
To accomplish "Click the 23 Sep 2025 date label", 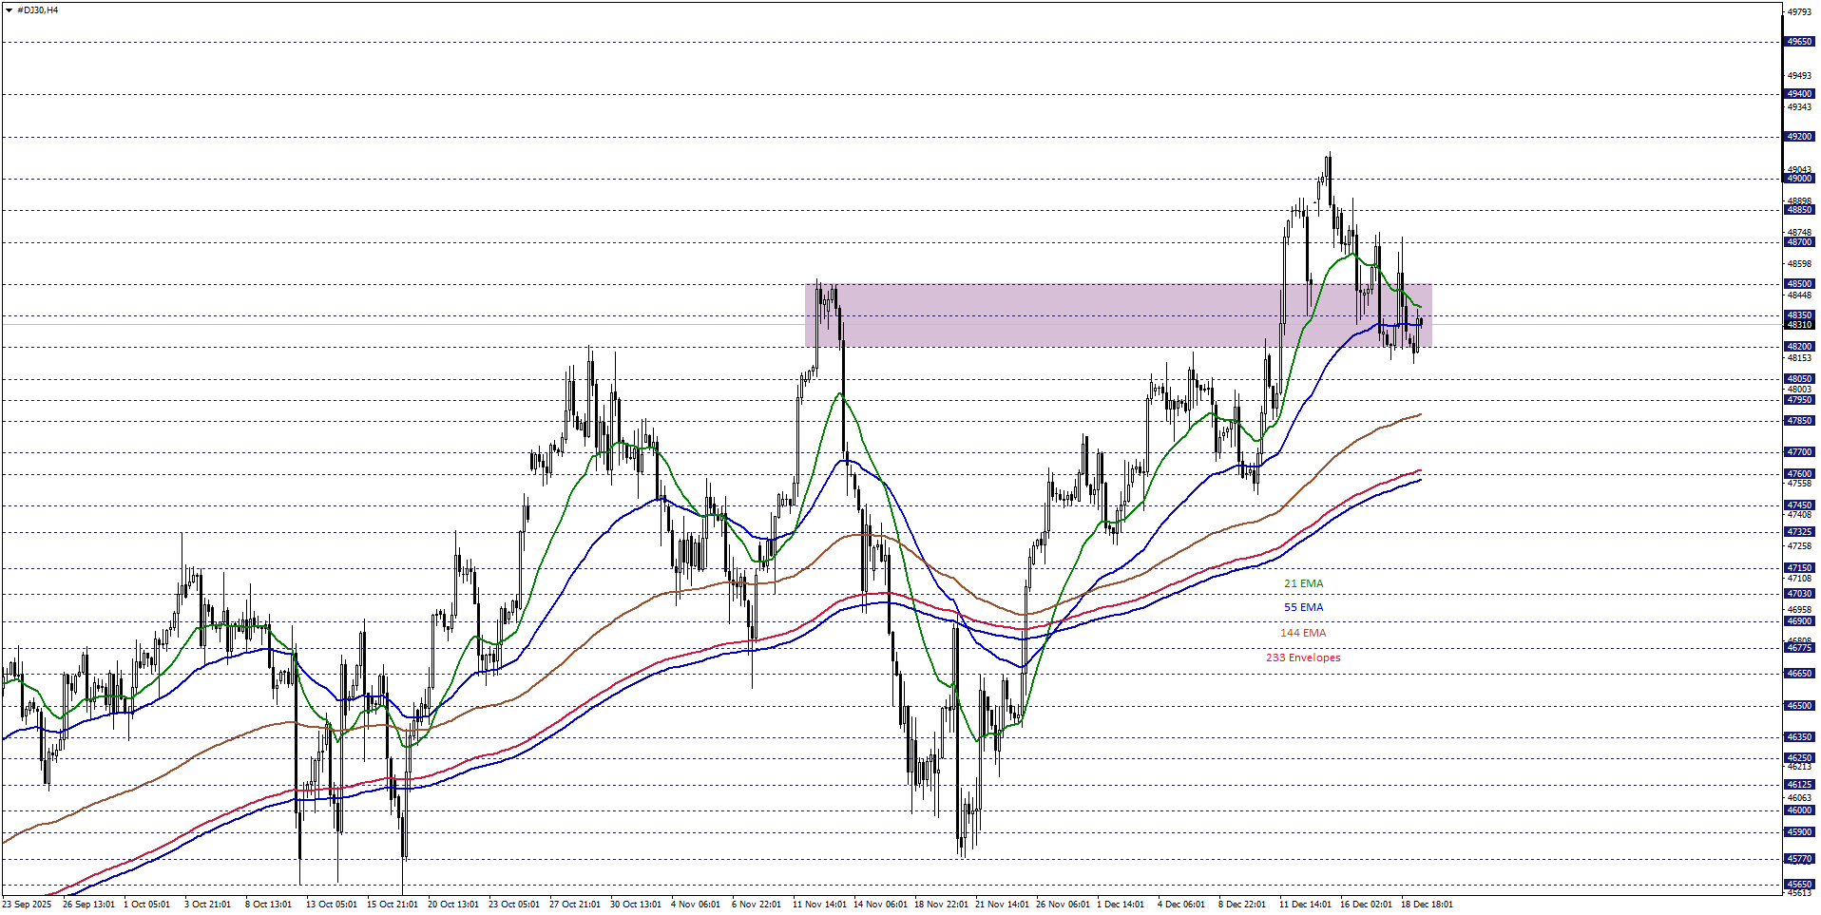I will coord(28,905).
